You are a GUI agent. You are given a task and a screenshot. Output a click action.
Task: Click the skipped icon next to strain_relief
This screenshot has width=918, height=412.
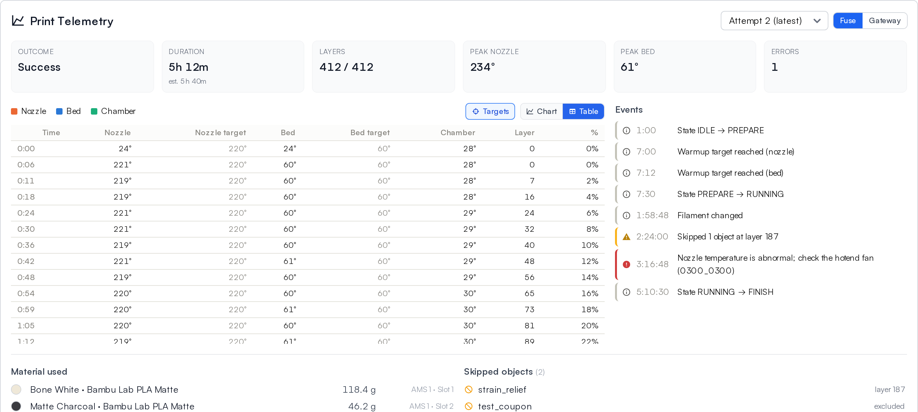[x=469, y=389]
